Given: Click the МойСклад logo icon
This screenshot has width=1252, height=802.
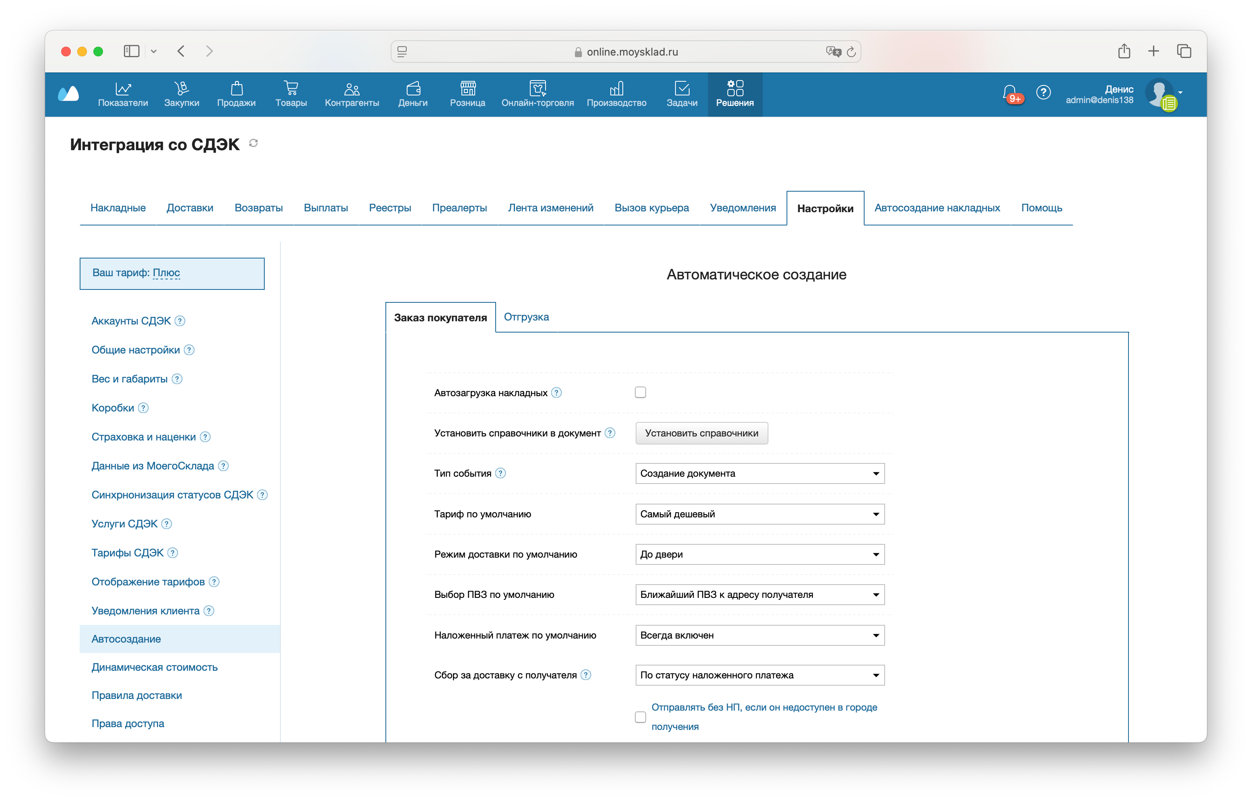Looking at the screenshot, I should (69, 94).
